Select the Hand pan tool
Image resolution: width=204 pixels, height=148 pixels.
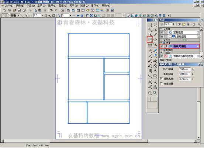pyautogui.click(x=150, y=93)
